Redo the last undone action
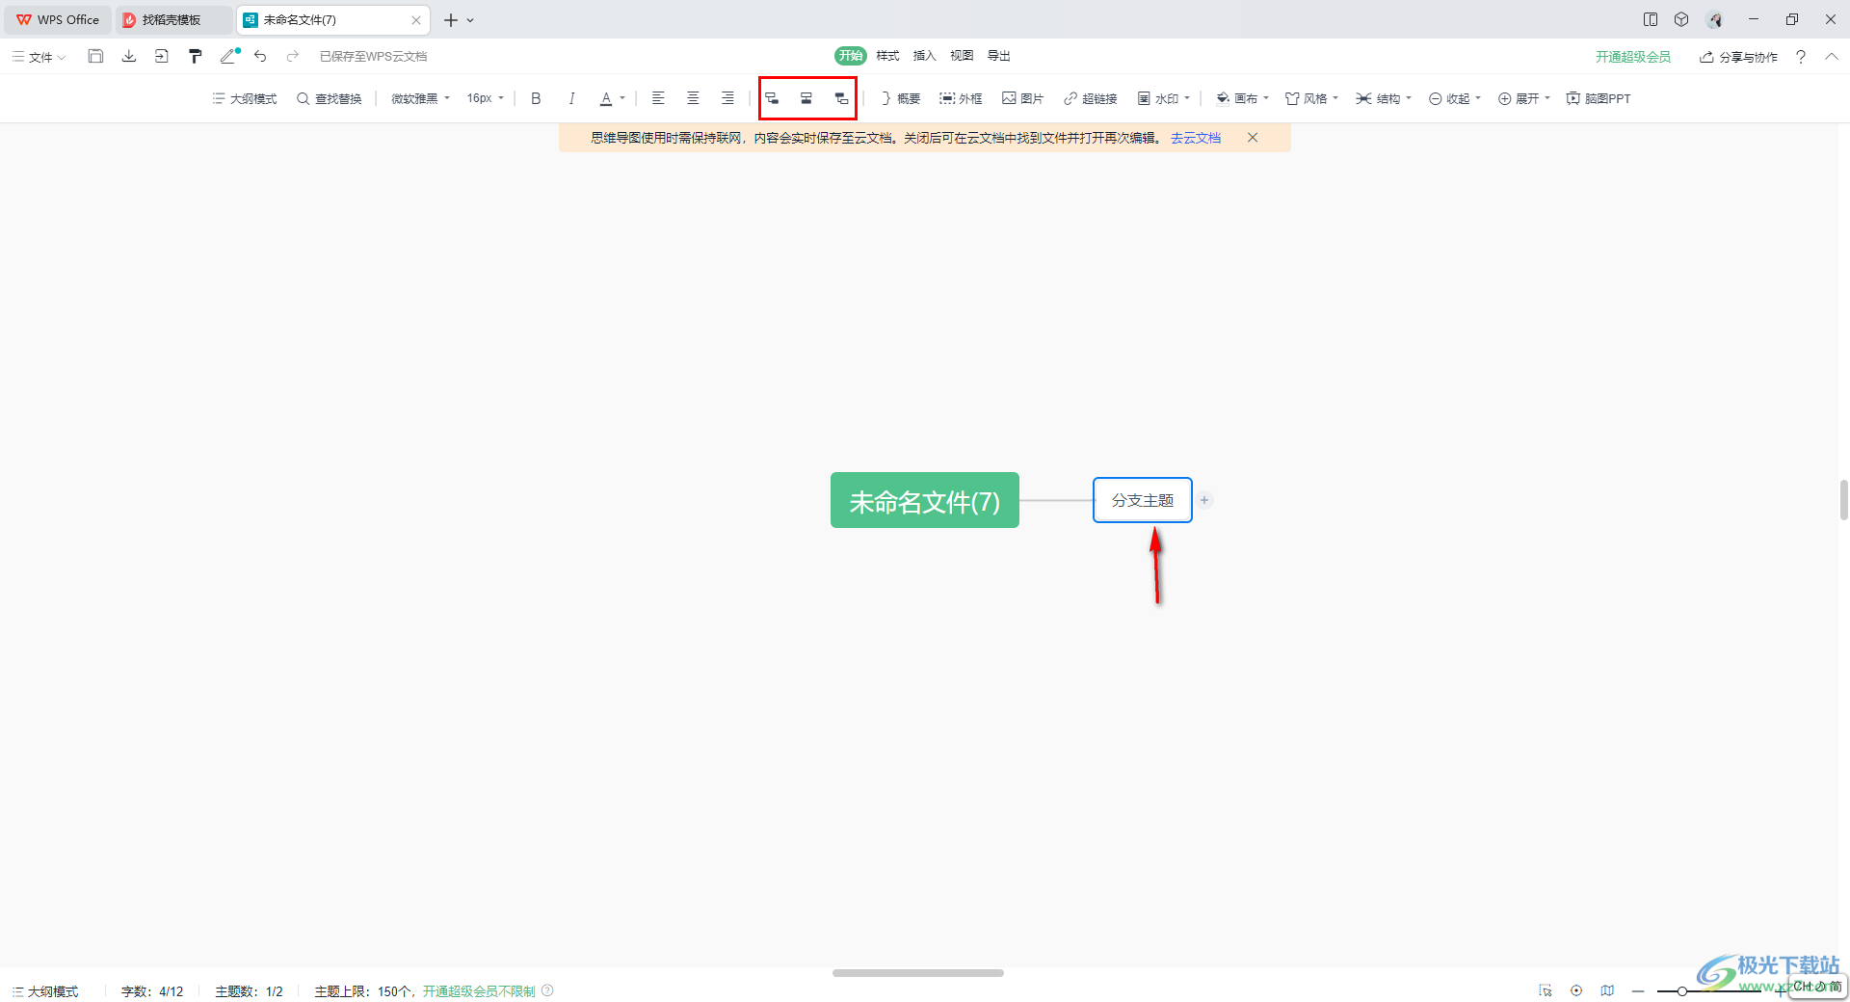This screenshot has width=1850, height=1002. pyautogui.click(x=293, y=57)
